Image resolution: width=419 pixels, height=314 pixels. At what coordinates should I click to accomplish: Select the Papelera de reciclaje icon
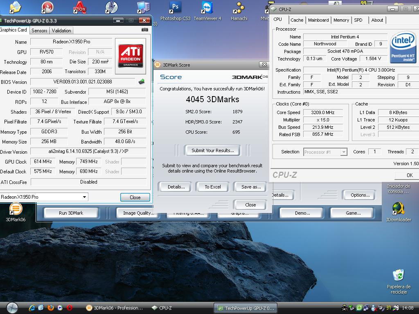coord(399,282)
